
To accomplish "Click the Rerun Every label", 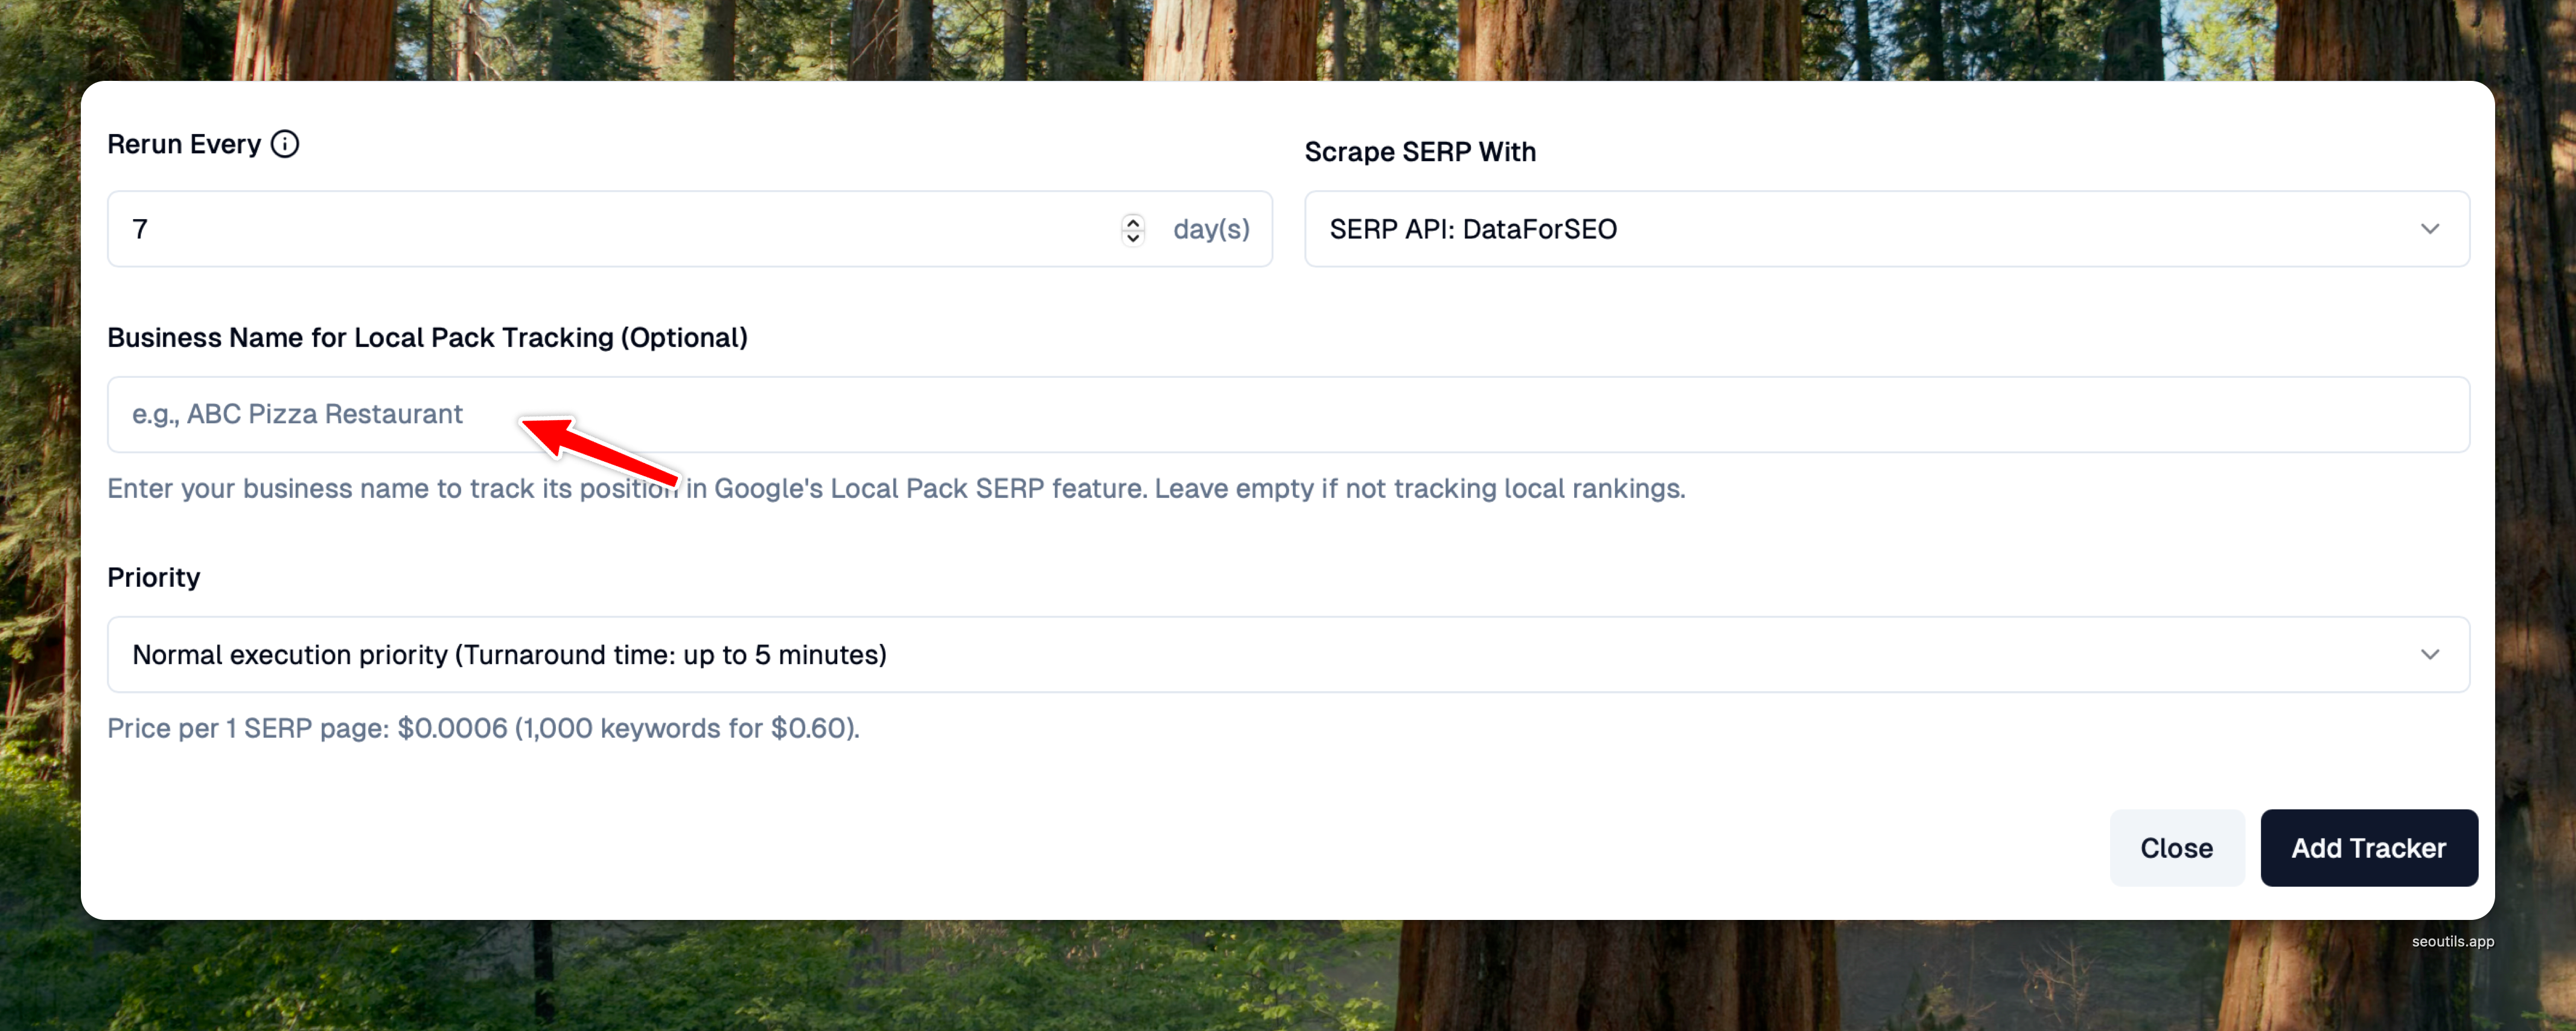I will pyautogui.click(x=184, y=144).
